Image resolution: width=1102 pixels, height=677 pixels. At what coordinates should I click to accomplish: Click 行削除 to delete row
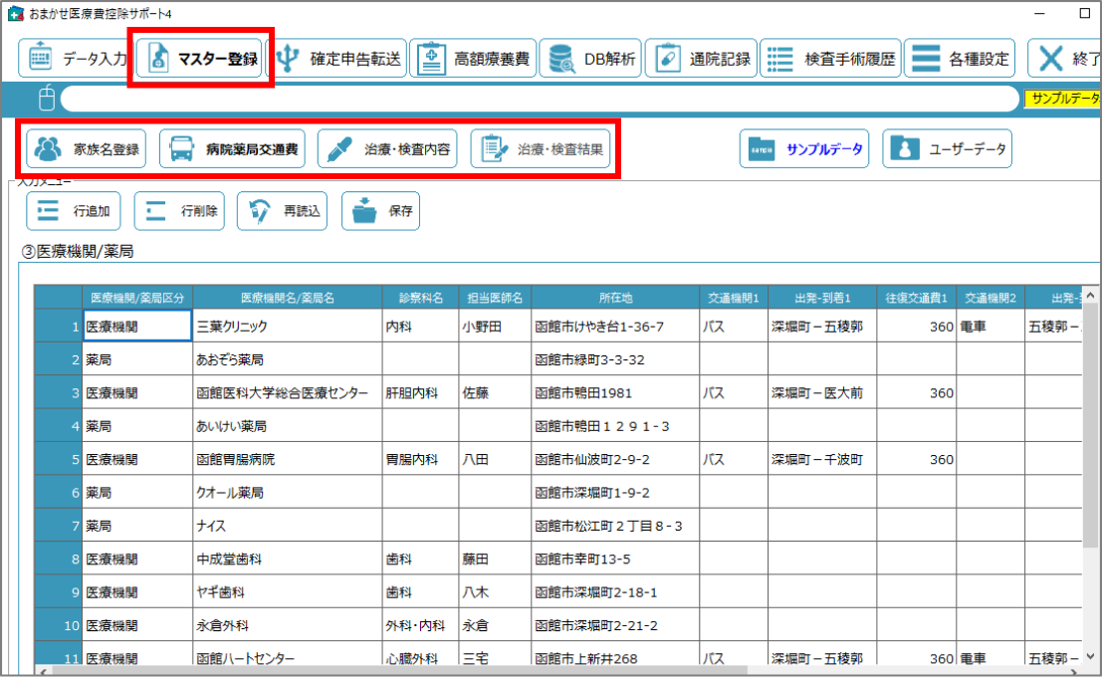[x=180, y=211]
